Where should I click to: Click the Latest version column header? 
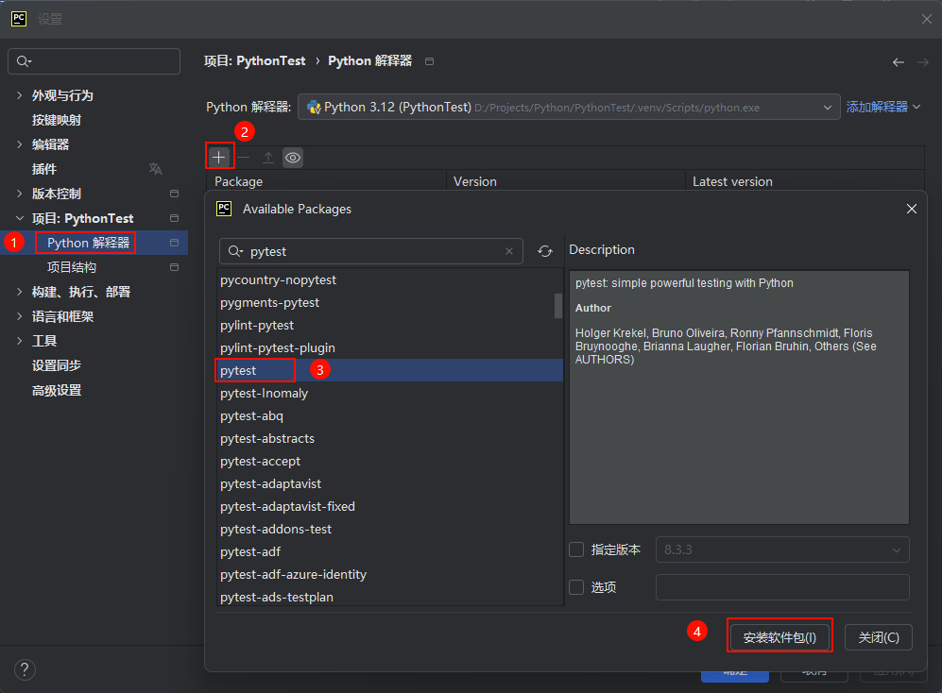tap(804, 181)
